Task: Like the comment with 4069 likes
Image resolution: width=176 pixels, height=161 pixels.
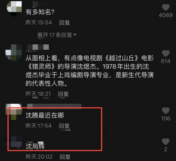Action: 166,7
